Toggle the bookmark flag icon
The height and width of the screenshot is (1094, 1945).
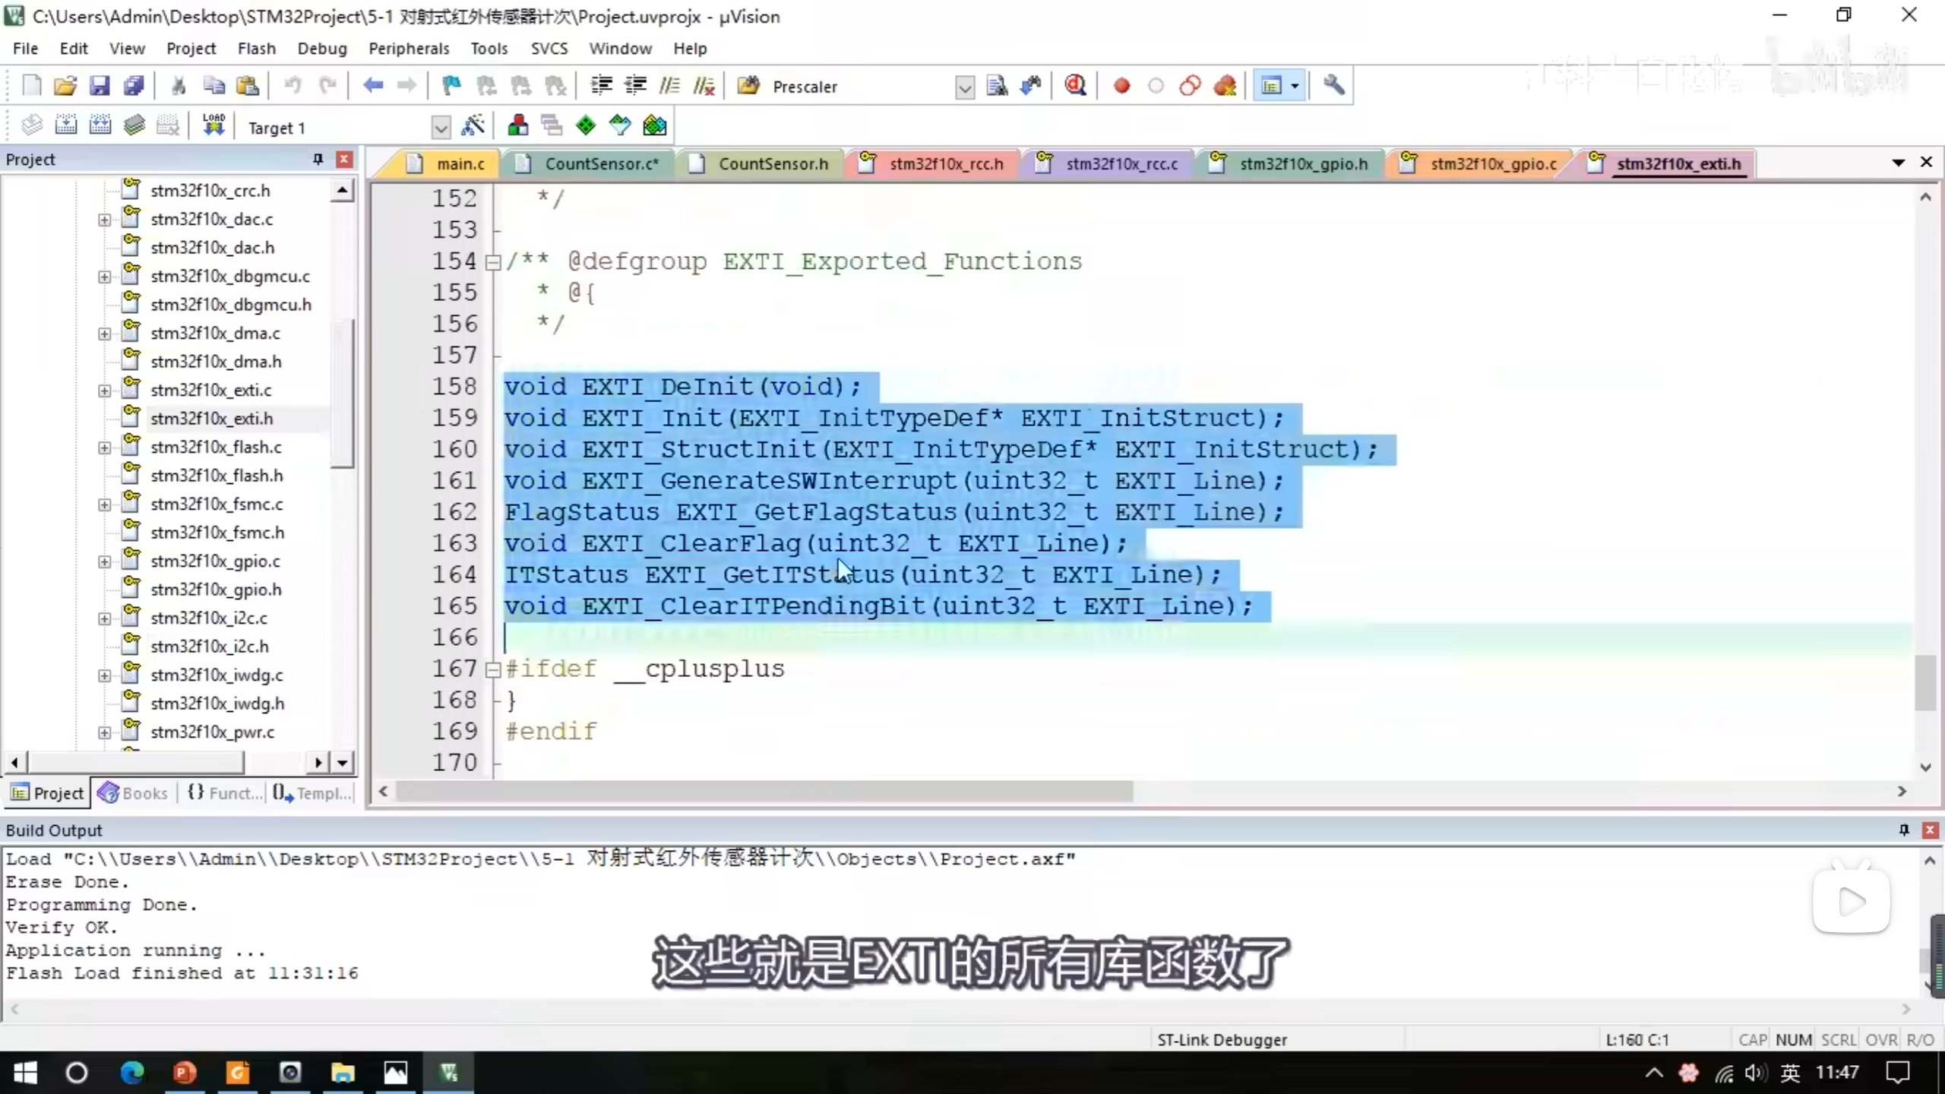tap(451, 86)
